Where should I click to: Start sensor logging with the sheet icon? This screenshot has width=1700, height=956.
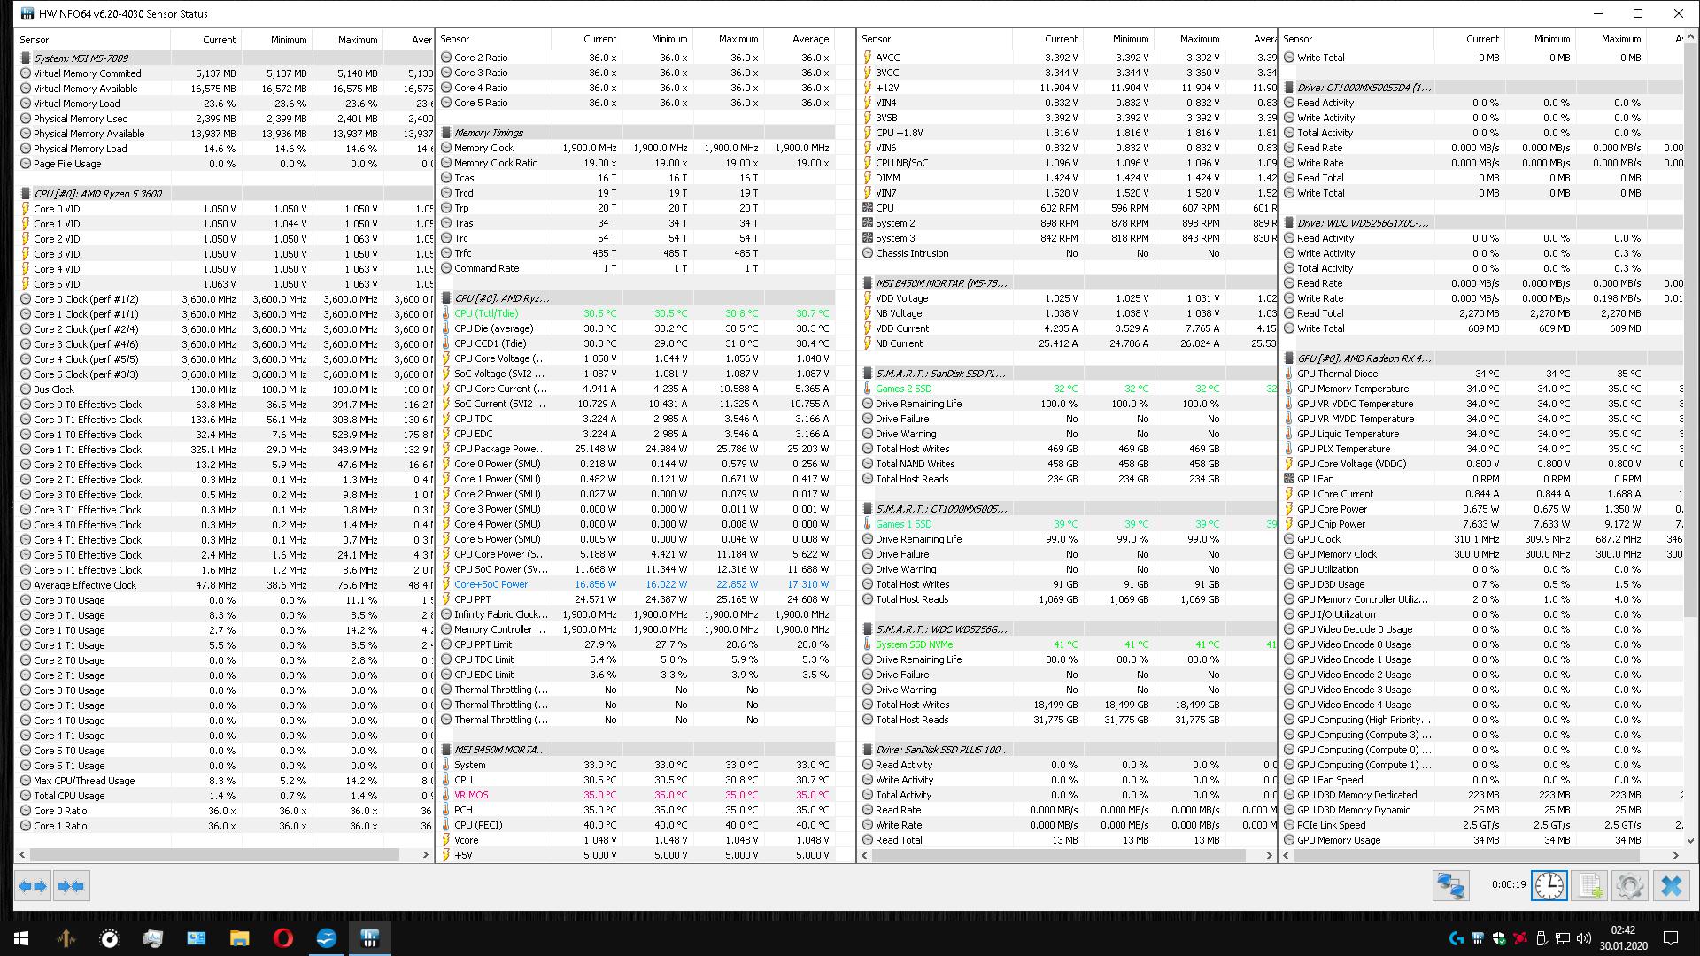click(x=1589, y=886)
